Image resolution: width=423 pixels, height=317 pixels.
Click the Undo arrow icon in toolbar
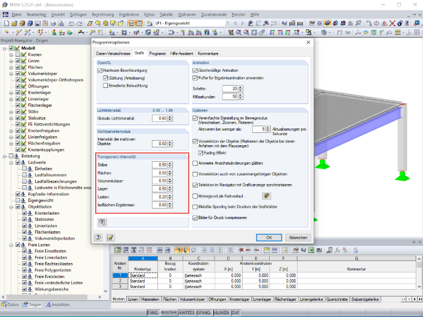click(x=71, y=23)
